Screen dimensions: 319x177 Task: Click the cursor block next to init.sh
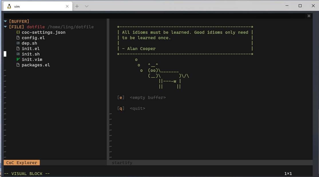click(x=5, y=54)
